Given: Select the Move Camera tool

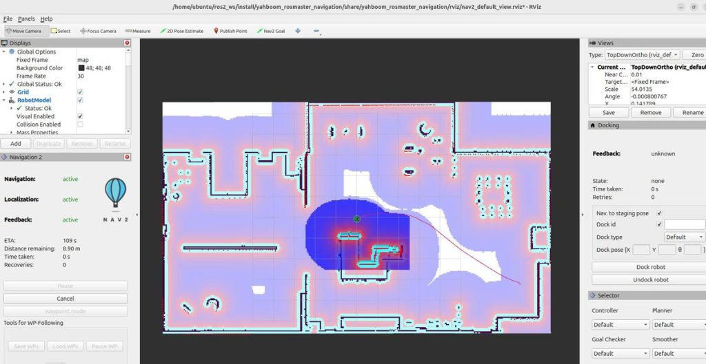Looking at the screenshot, I should point(23,31).
